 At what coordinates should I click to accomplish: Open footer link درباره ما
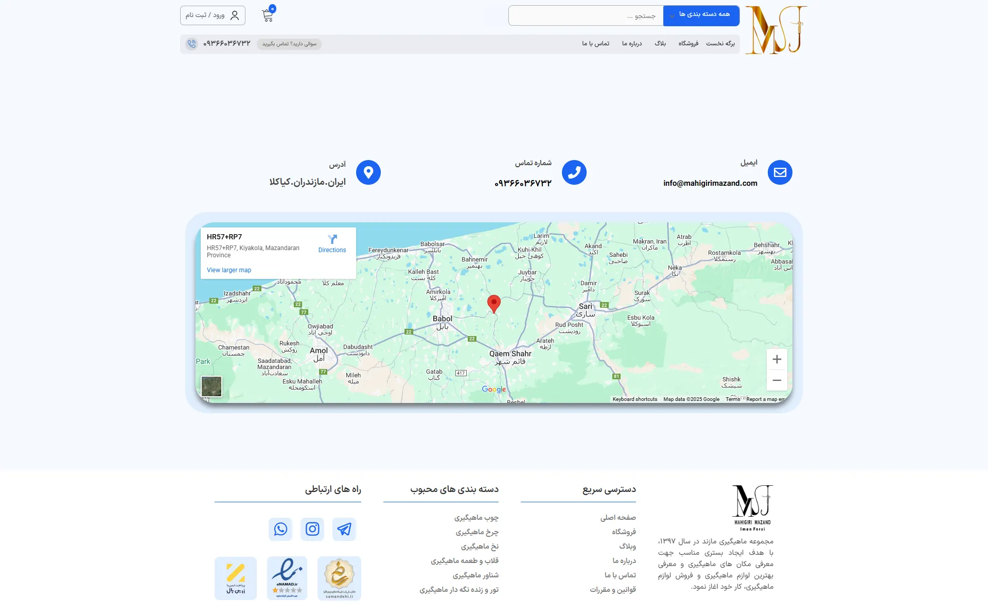click(624, 561)
